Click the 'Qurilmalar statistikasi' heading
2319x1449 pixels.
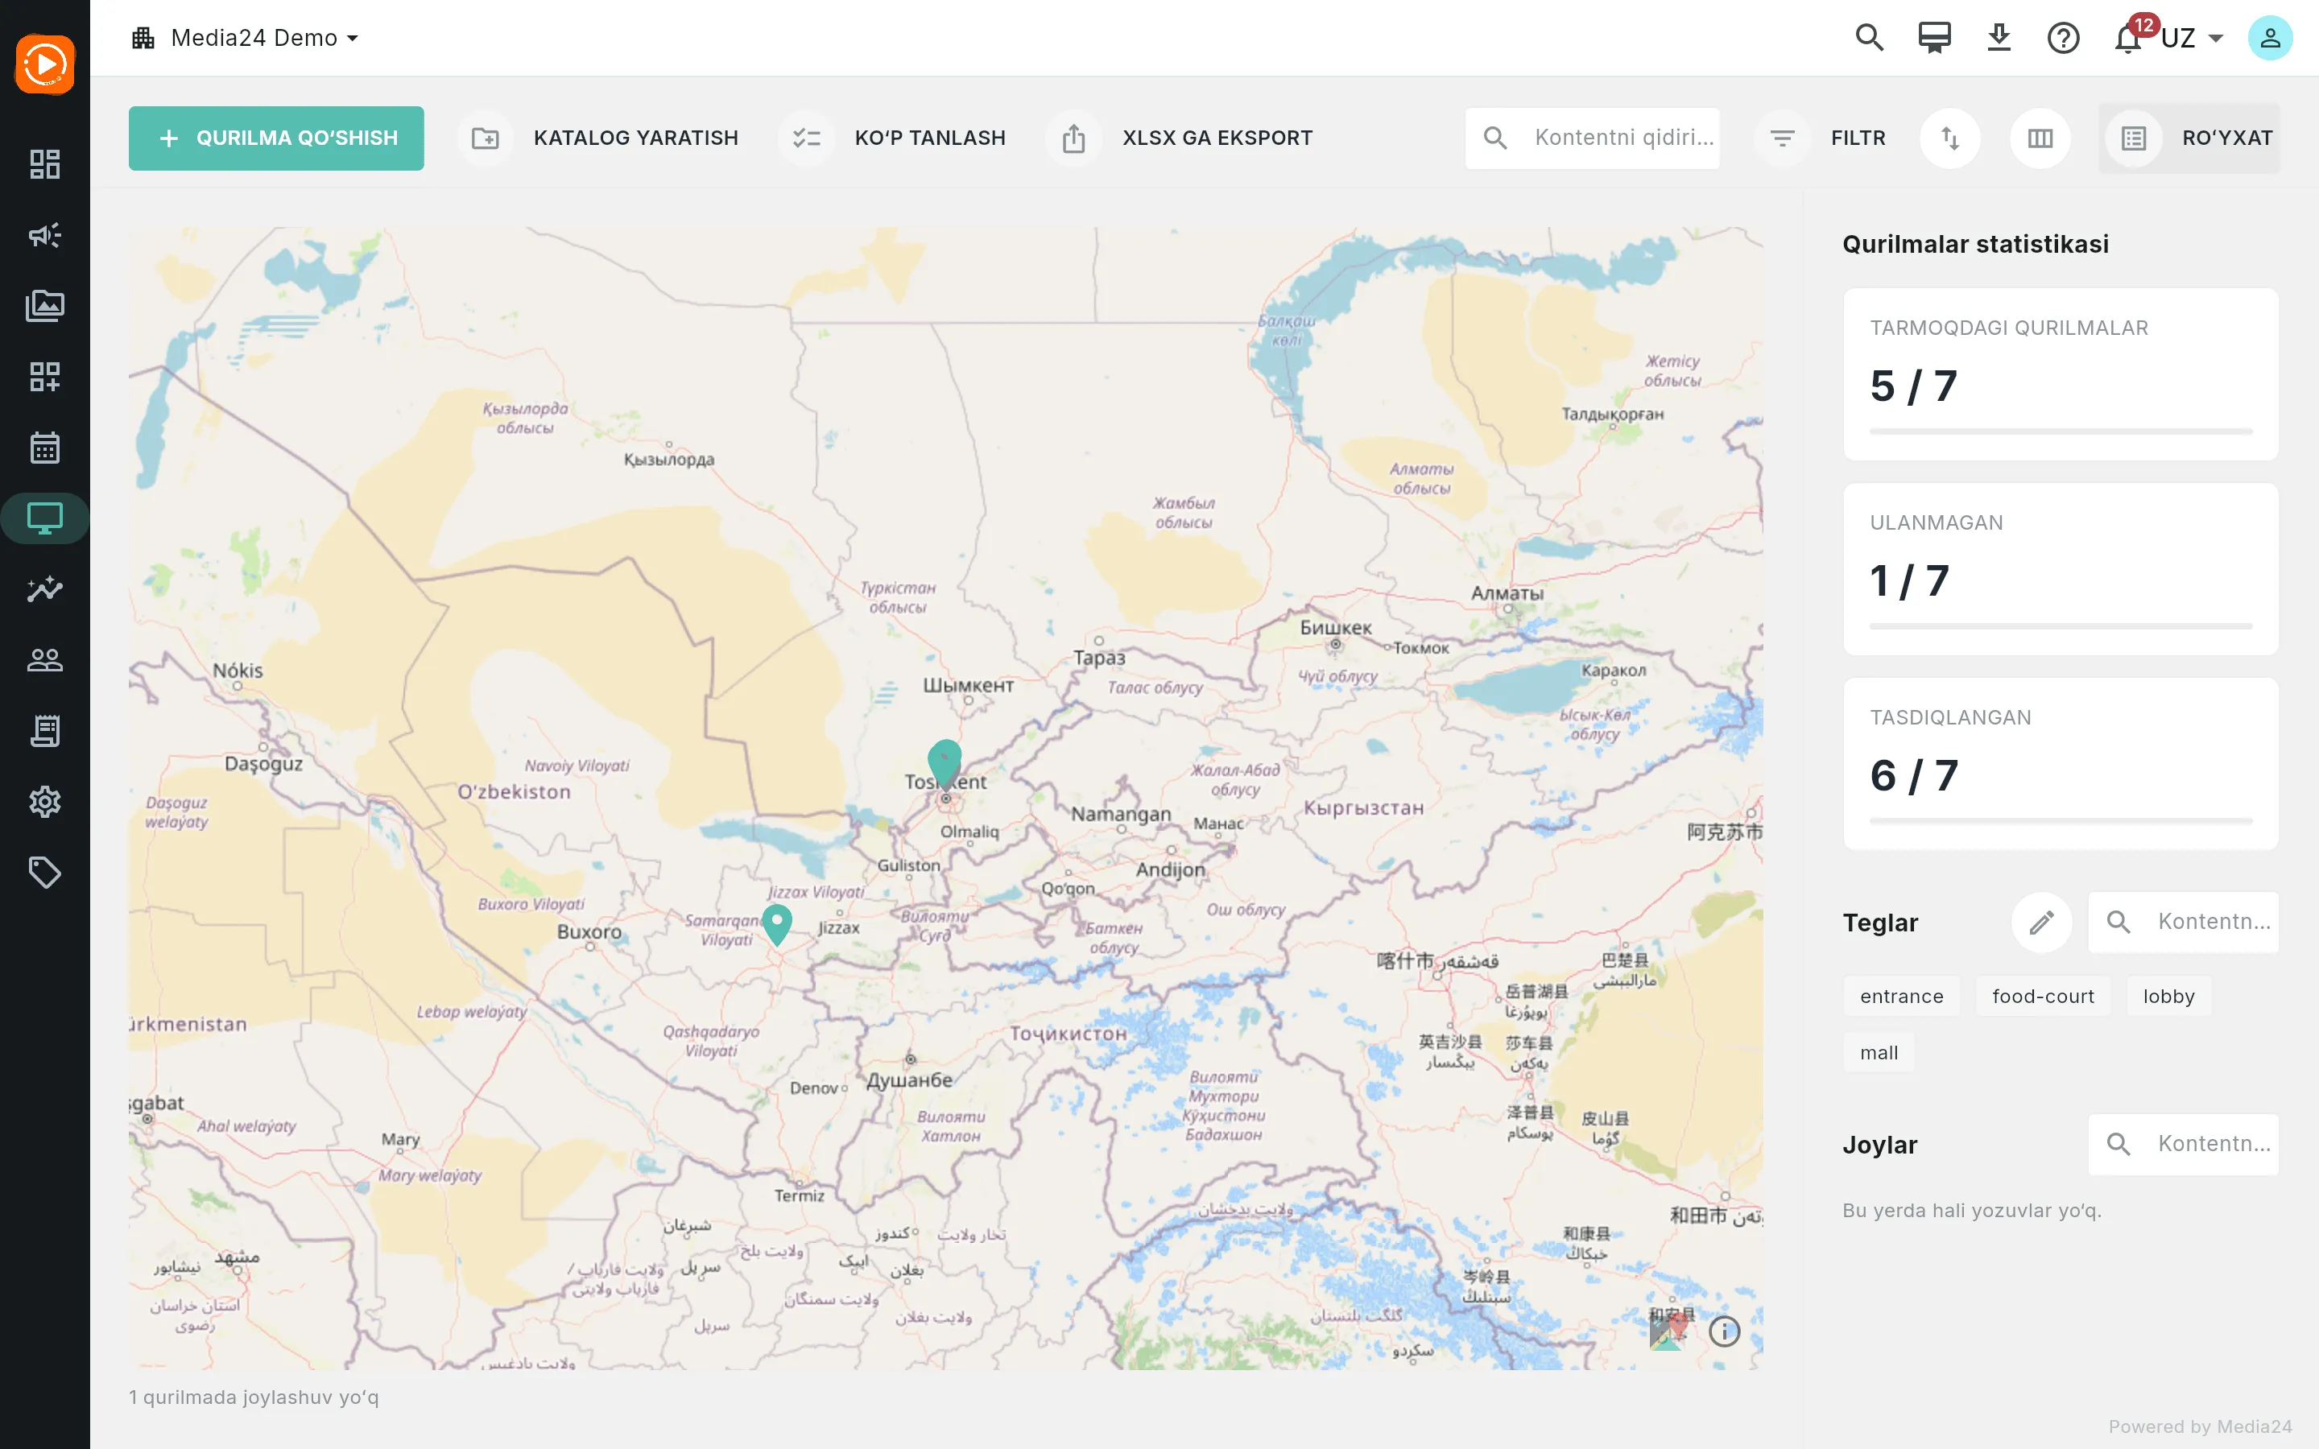tap(1975, 245)
